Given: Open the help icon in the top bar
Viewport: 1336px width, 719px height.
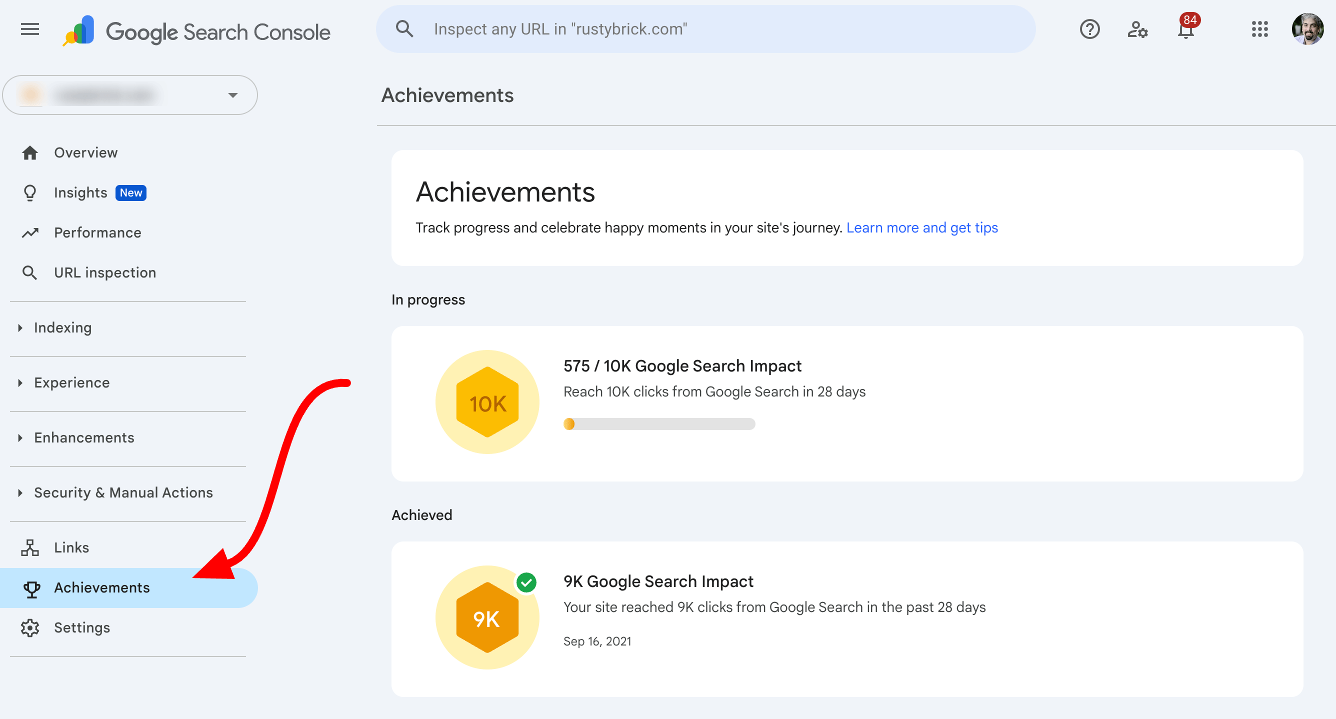Looking at the screenshot, I should [1089, 29].
